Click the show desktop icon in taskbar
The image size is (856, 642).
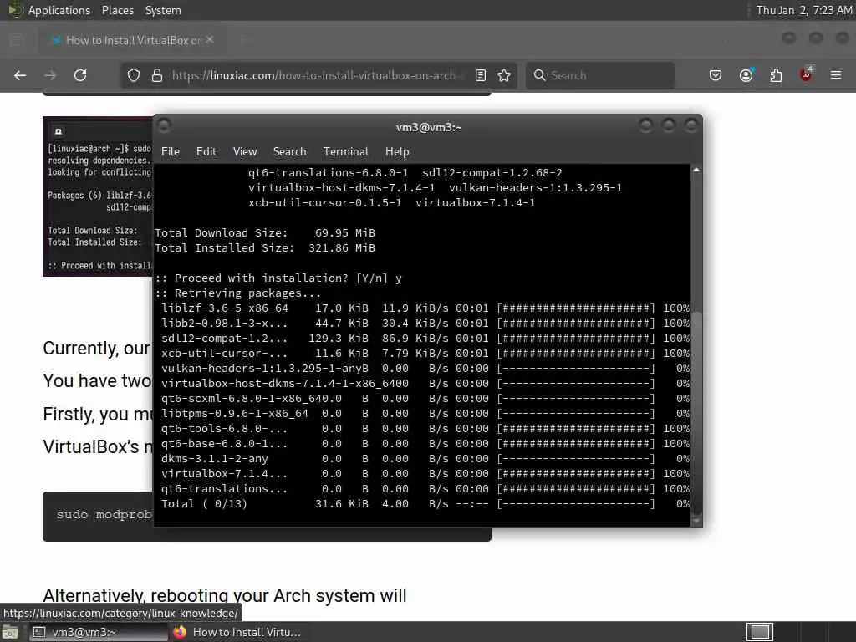(11, 633)
